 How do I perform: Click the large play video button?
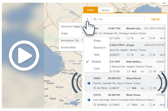coord(24,55)
